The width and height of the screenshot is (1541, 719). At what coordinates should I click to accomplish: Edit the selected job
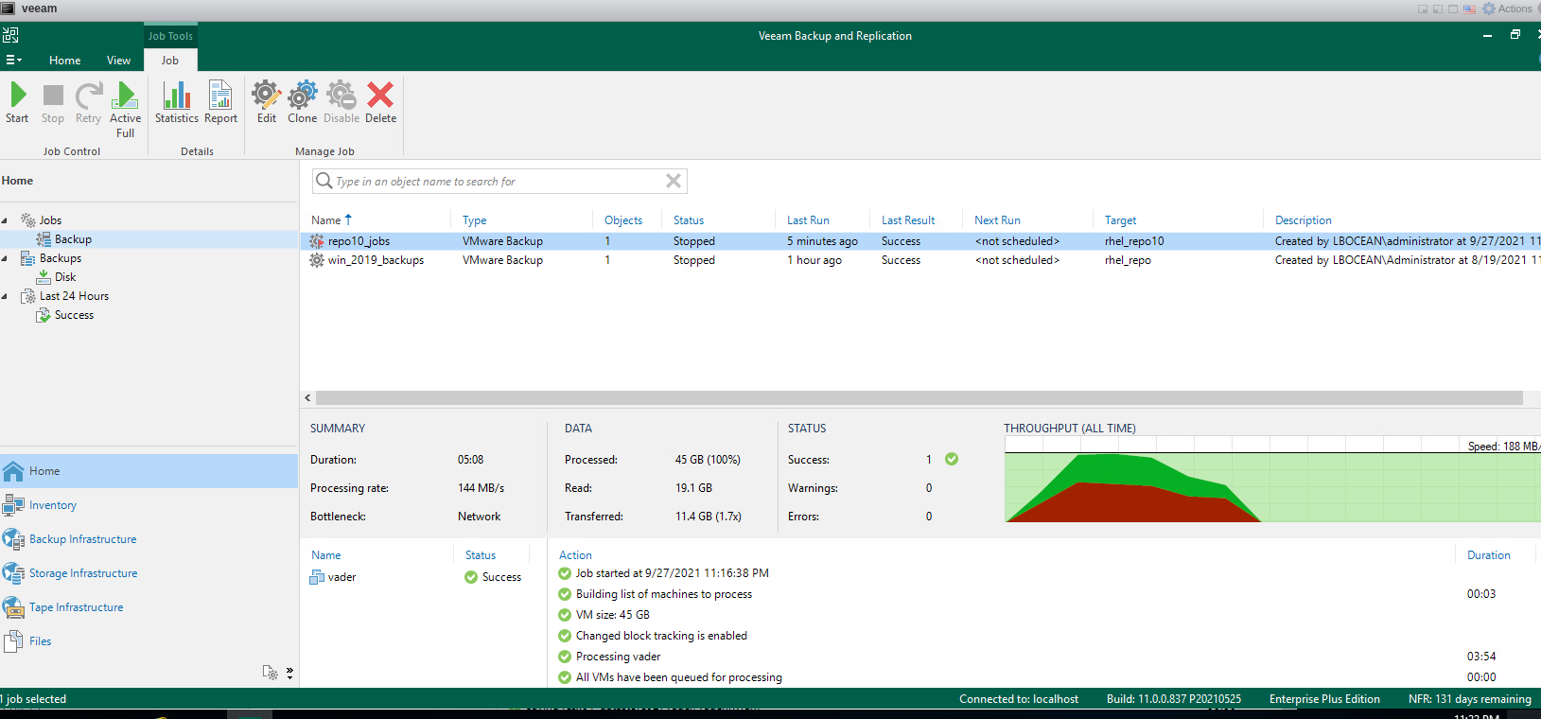point(267,102)
